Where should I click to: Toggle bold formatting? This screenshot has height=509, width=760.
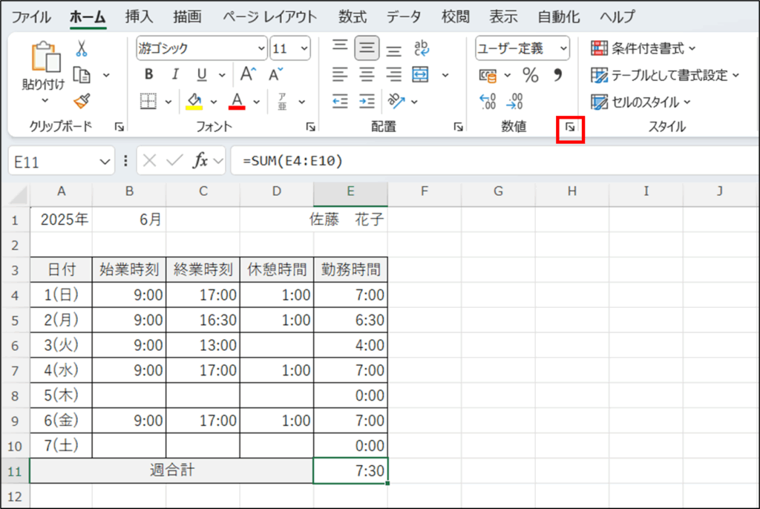[x=148, y=75]
